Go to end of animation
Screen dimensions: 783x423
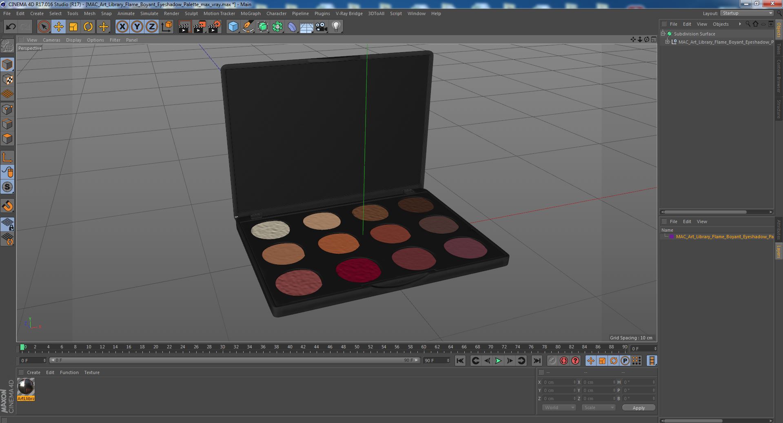(x=537, y=361)
